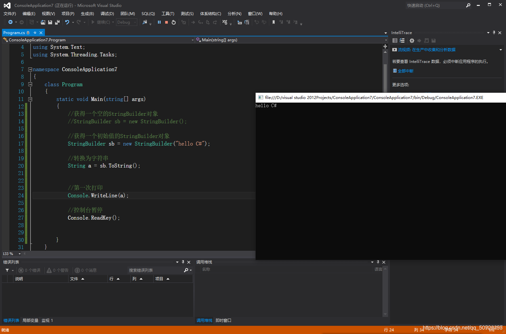
Task: Click the search icon in error list
Action: click(x=186, y=270)
